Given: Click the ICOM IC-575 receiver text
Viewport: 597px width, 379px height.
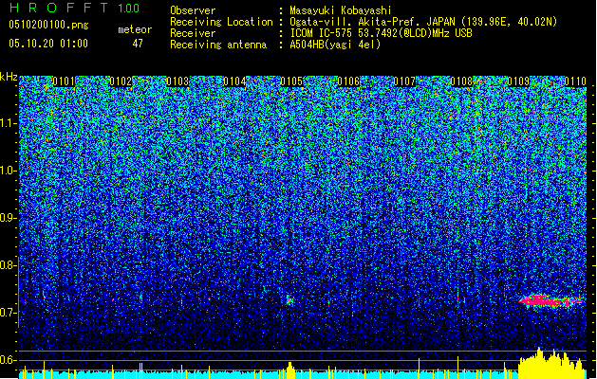Looking at the screenshot, I should (x=382, y=33).
